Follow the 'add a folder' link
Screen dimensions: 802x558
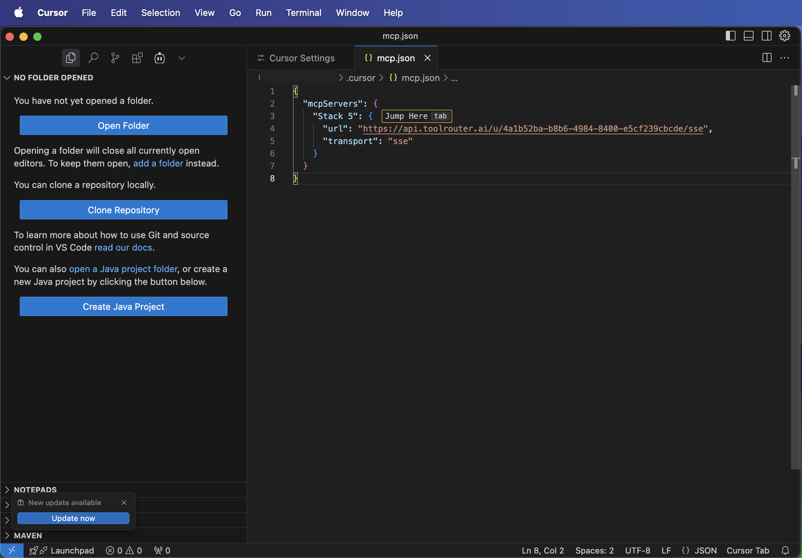(158, 163)
